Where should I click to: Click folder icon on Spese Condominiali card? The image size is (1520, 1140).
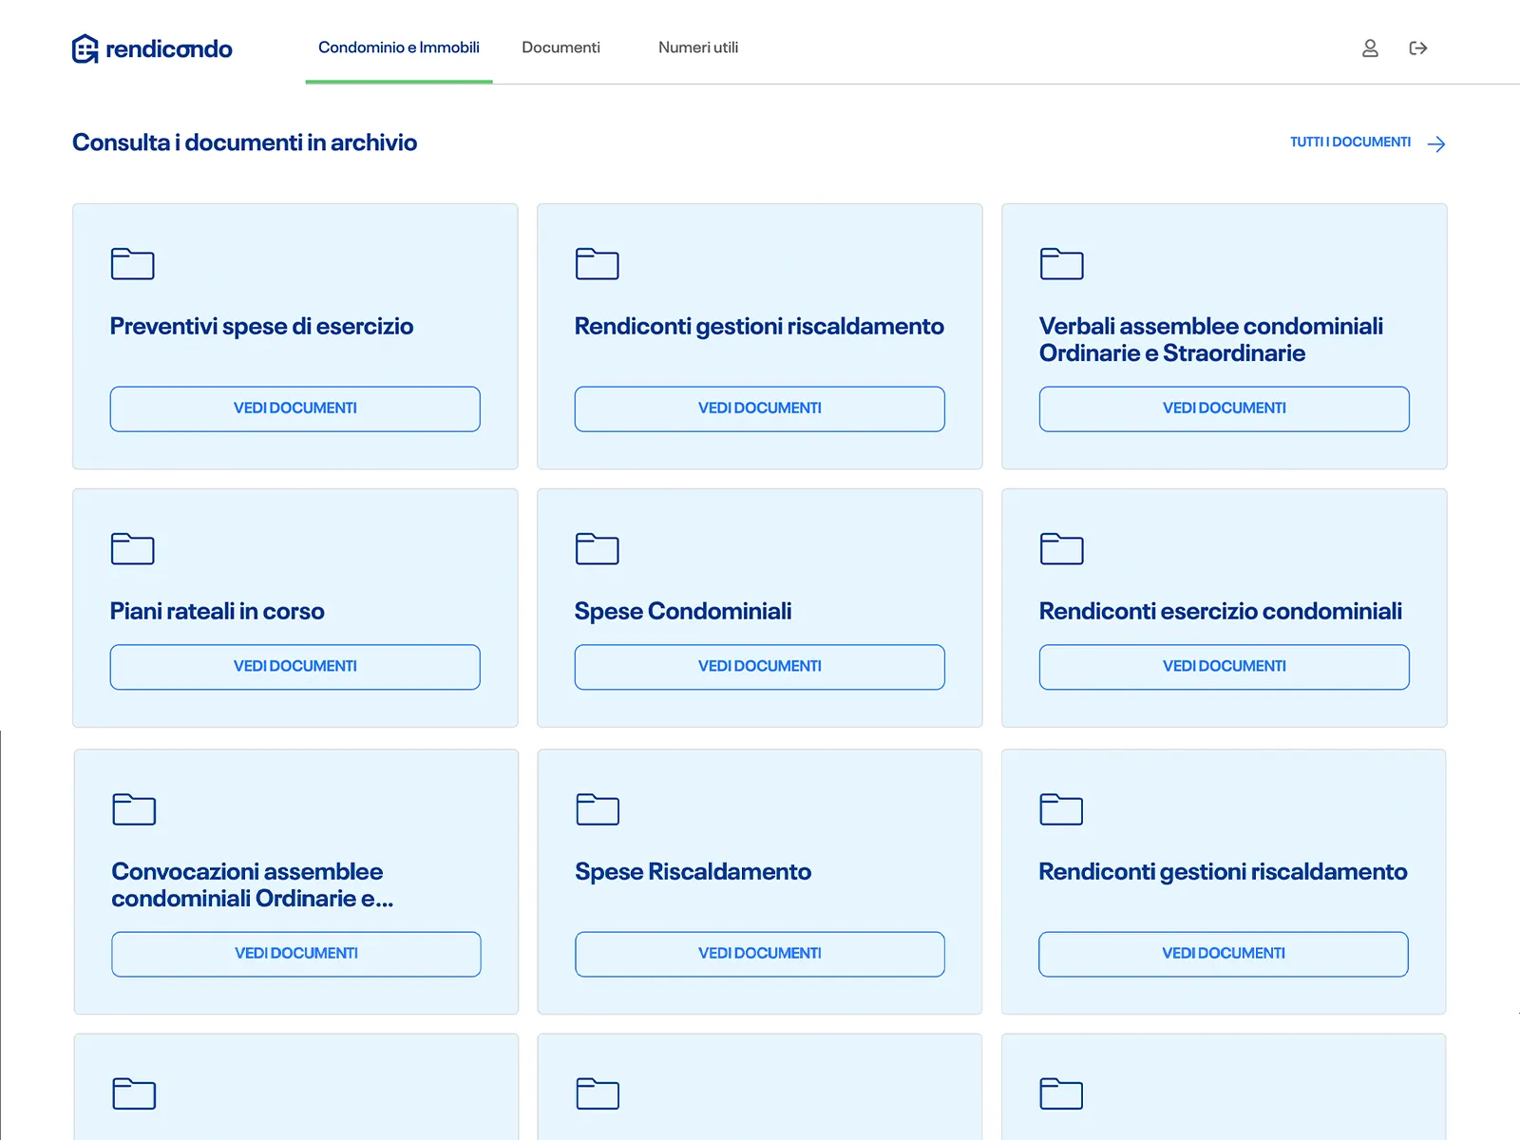click(598, 548)
